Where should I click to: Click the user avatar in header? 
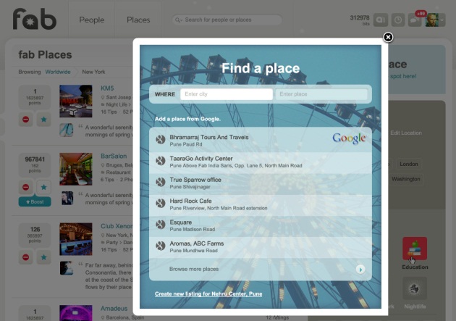pos(432,20)
